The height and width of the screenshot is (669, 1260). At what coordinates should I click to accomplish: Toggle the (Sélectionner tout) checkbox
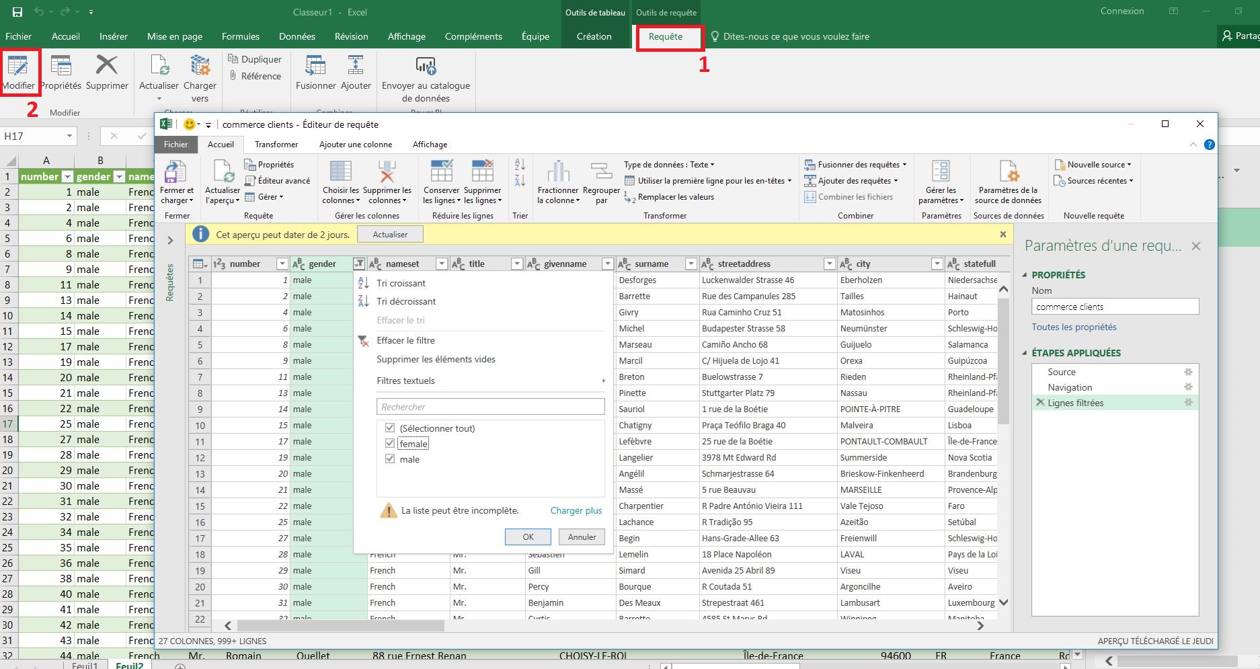(x=390, y=428)
